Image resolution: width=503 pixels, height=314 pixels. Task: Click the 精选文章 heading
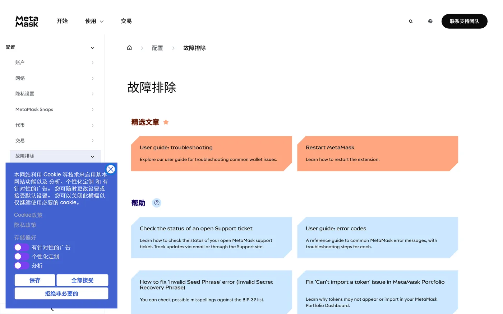pos(145,122)
